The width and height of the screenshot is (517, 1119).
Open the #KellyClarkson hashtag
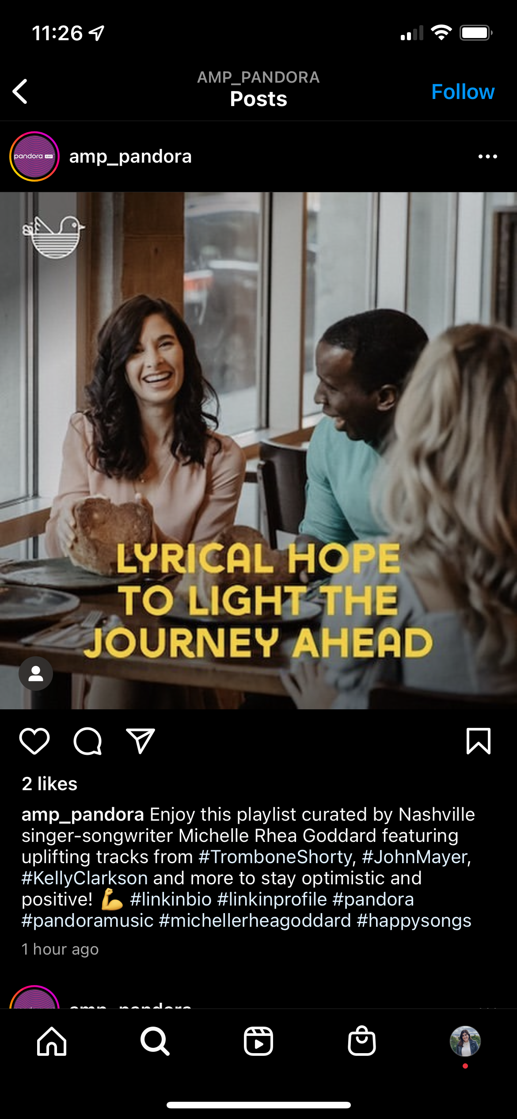pos(84,878)
